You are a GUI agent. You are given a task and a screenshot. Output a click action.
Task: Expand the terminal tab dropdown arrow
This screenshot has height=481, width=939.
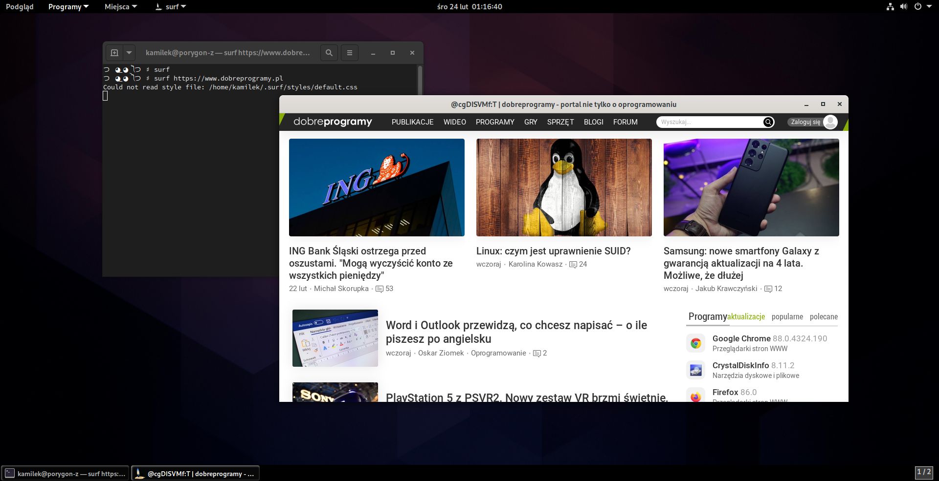[129, 53]
